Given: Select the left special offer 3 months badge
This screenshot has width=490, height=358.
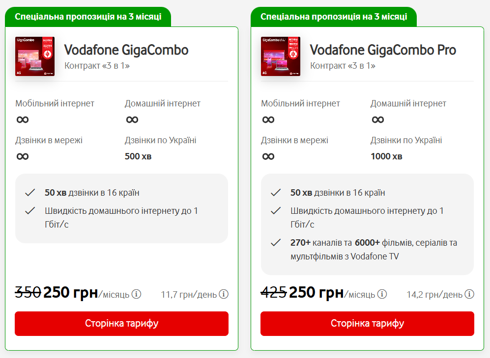Looking at the screenshot, I should coord(88,17).
